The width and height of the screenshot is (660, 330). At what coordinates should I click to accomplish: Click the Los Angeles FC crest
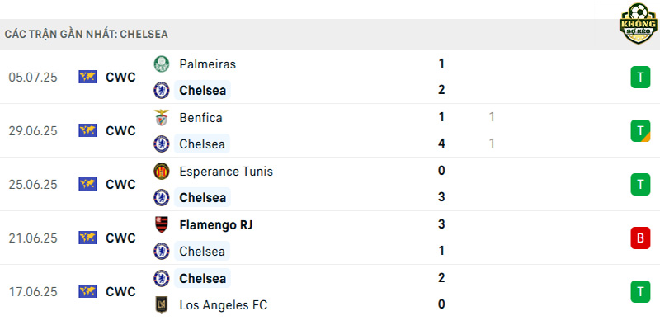pyautogui.click(x=161, y=304)
